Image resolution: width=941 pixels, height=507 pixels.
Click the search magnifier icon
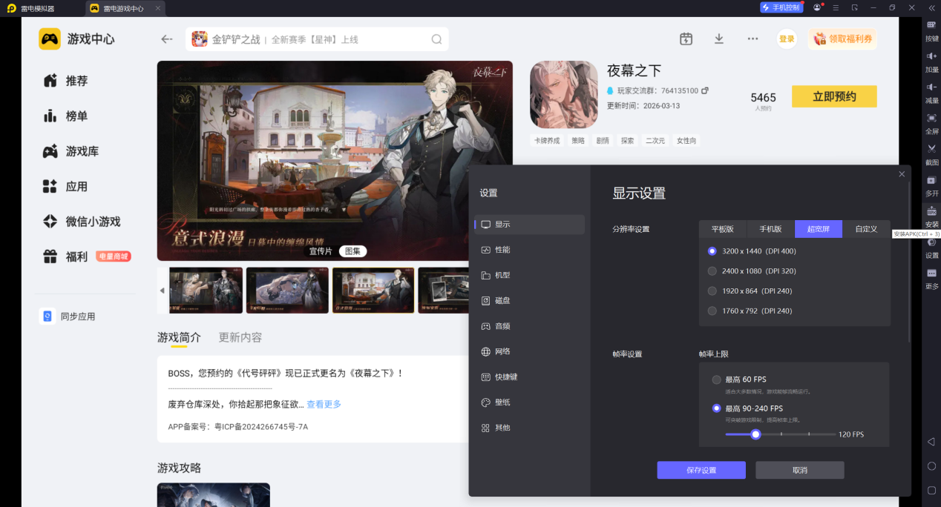click(437, 39)
